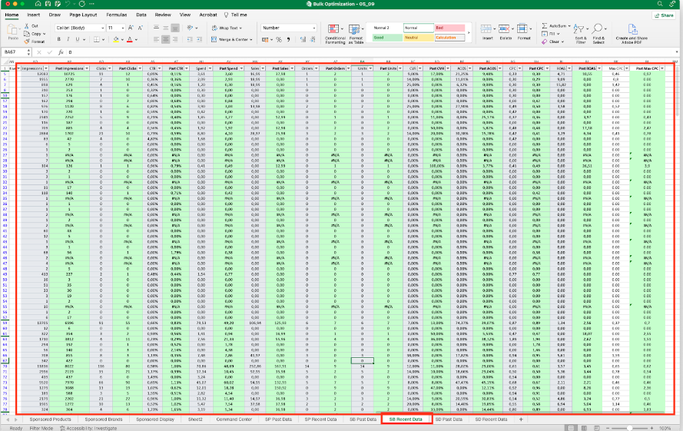Open Format as Table menu
This screenshot has height=431, width=683.
[x=356, y=34]
